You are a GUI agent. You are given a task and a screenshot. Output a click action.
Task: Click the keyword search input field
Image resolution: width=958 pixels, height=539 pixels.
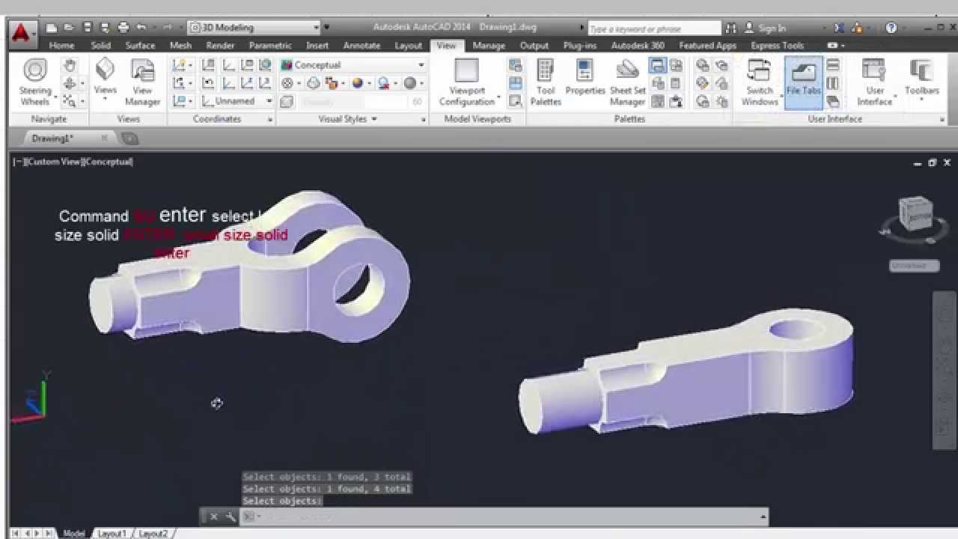(x=653, y=28)
